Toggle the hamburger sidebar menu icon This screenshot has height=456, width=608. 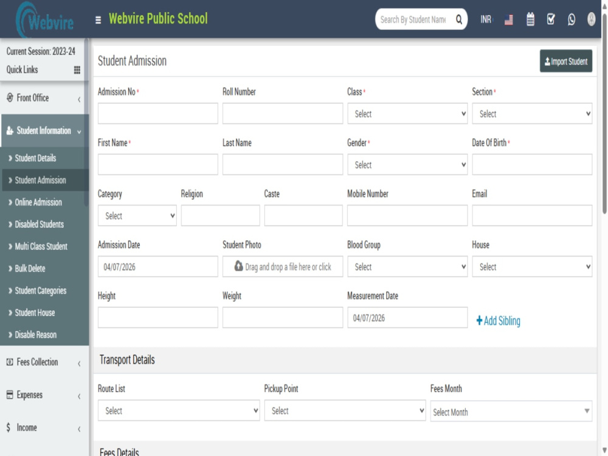pos(98,20)
